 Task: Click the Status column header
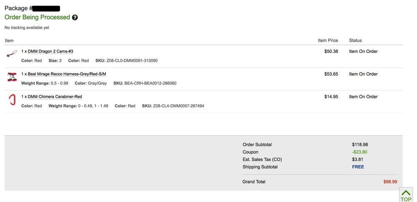355,40
